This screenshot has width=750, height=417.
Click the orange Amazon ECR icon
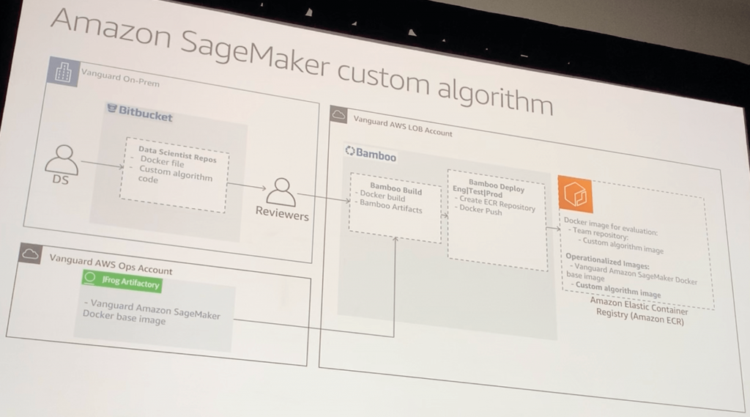576,194
